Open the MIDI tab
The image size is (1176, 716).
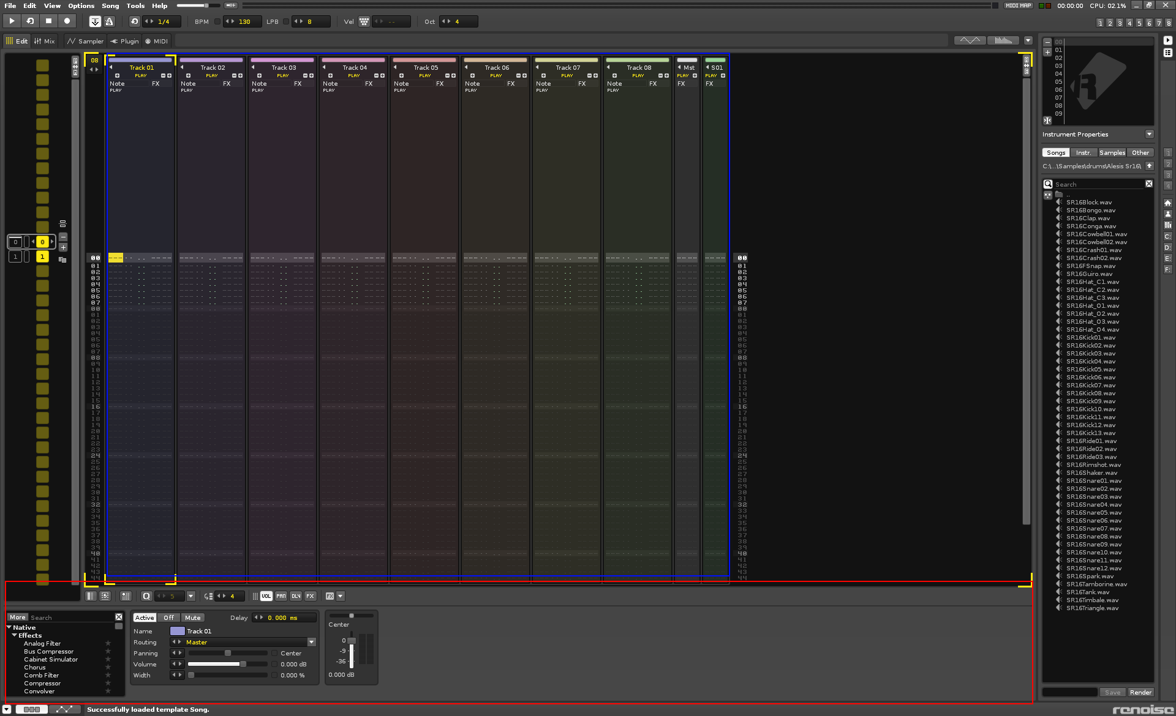[x=157, y=41]
